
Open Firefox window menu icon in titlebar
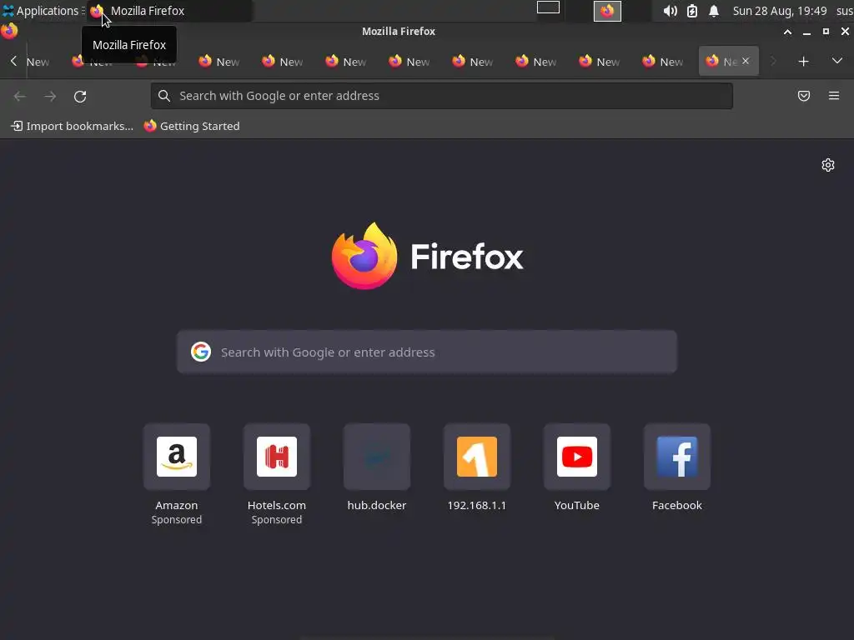point(9,31)
